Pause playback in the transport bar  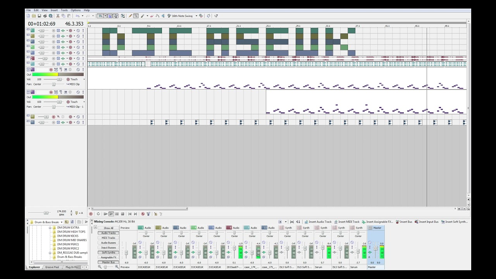point(117,214)
